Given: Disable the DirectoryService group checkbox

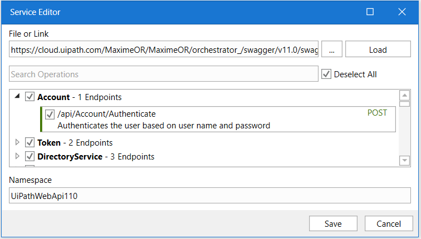Looking at the screenshot, I should click(x=30, y=157).
